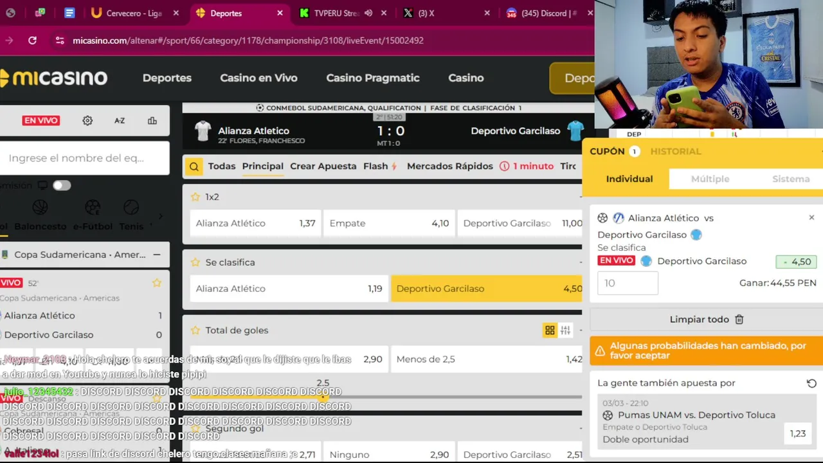Remove the bet from coupon with X
823x463 pixels.
coord(811,217)
